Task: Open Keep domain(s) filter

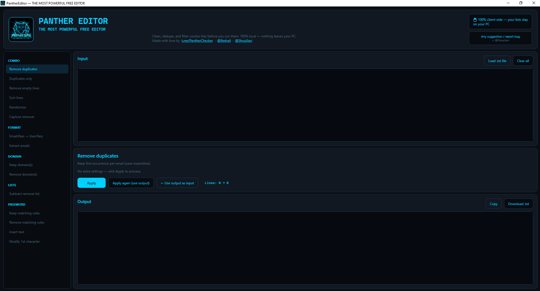Action: tap(37, 165)
